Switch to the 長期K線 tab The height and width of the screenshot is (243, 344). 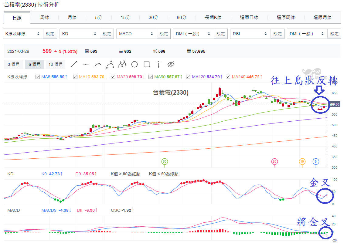pyautogui.click(x=213, y=18)
